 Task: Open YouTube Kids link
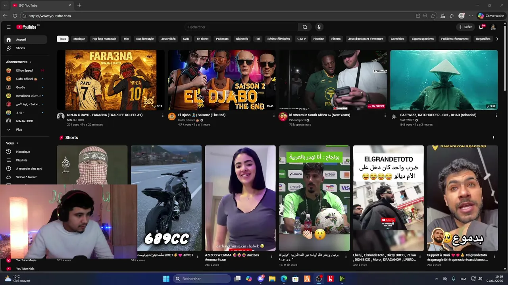coord(25,268)
